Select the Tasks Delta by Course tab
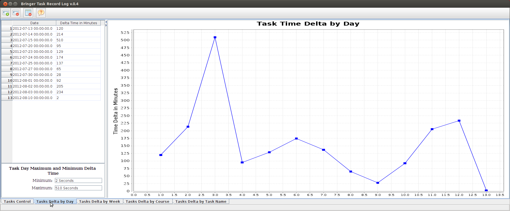This screenshot has width=510, height=211. [148, 201]
